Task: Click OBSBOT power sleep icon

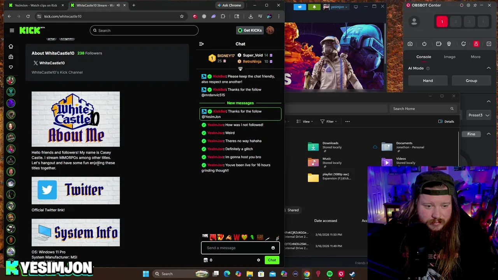Action: click(x=424, y=44)
